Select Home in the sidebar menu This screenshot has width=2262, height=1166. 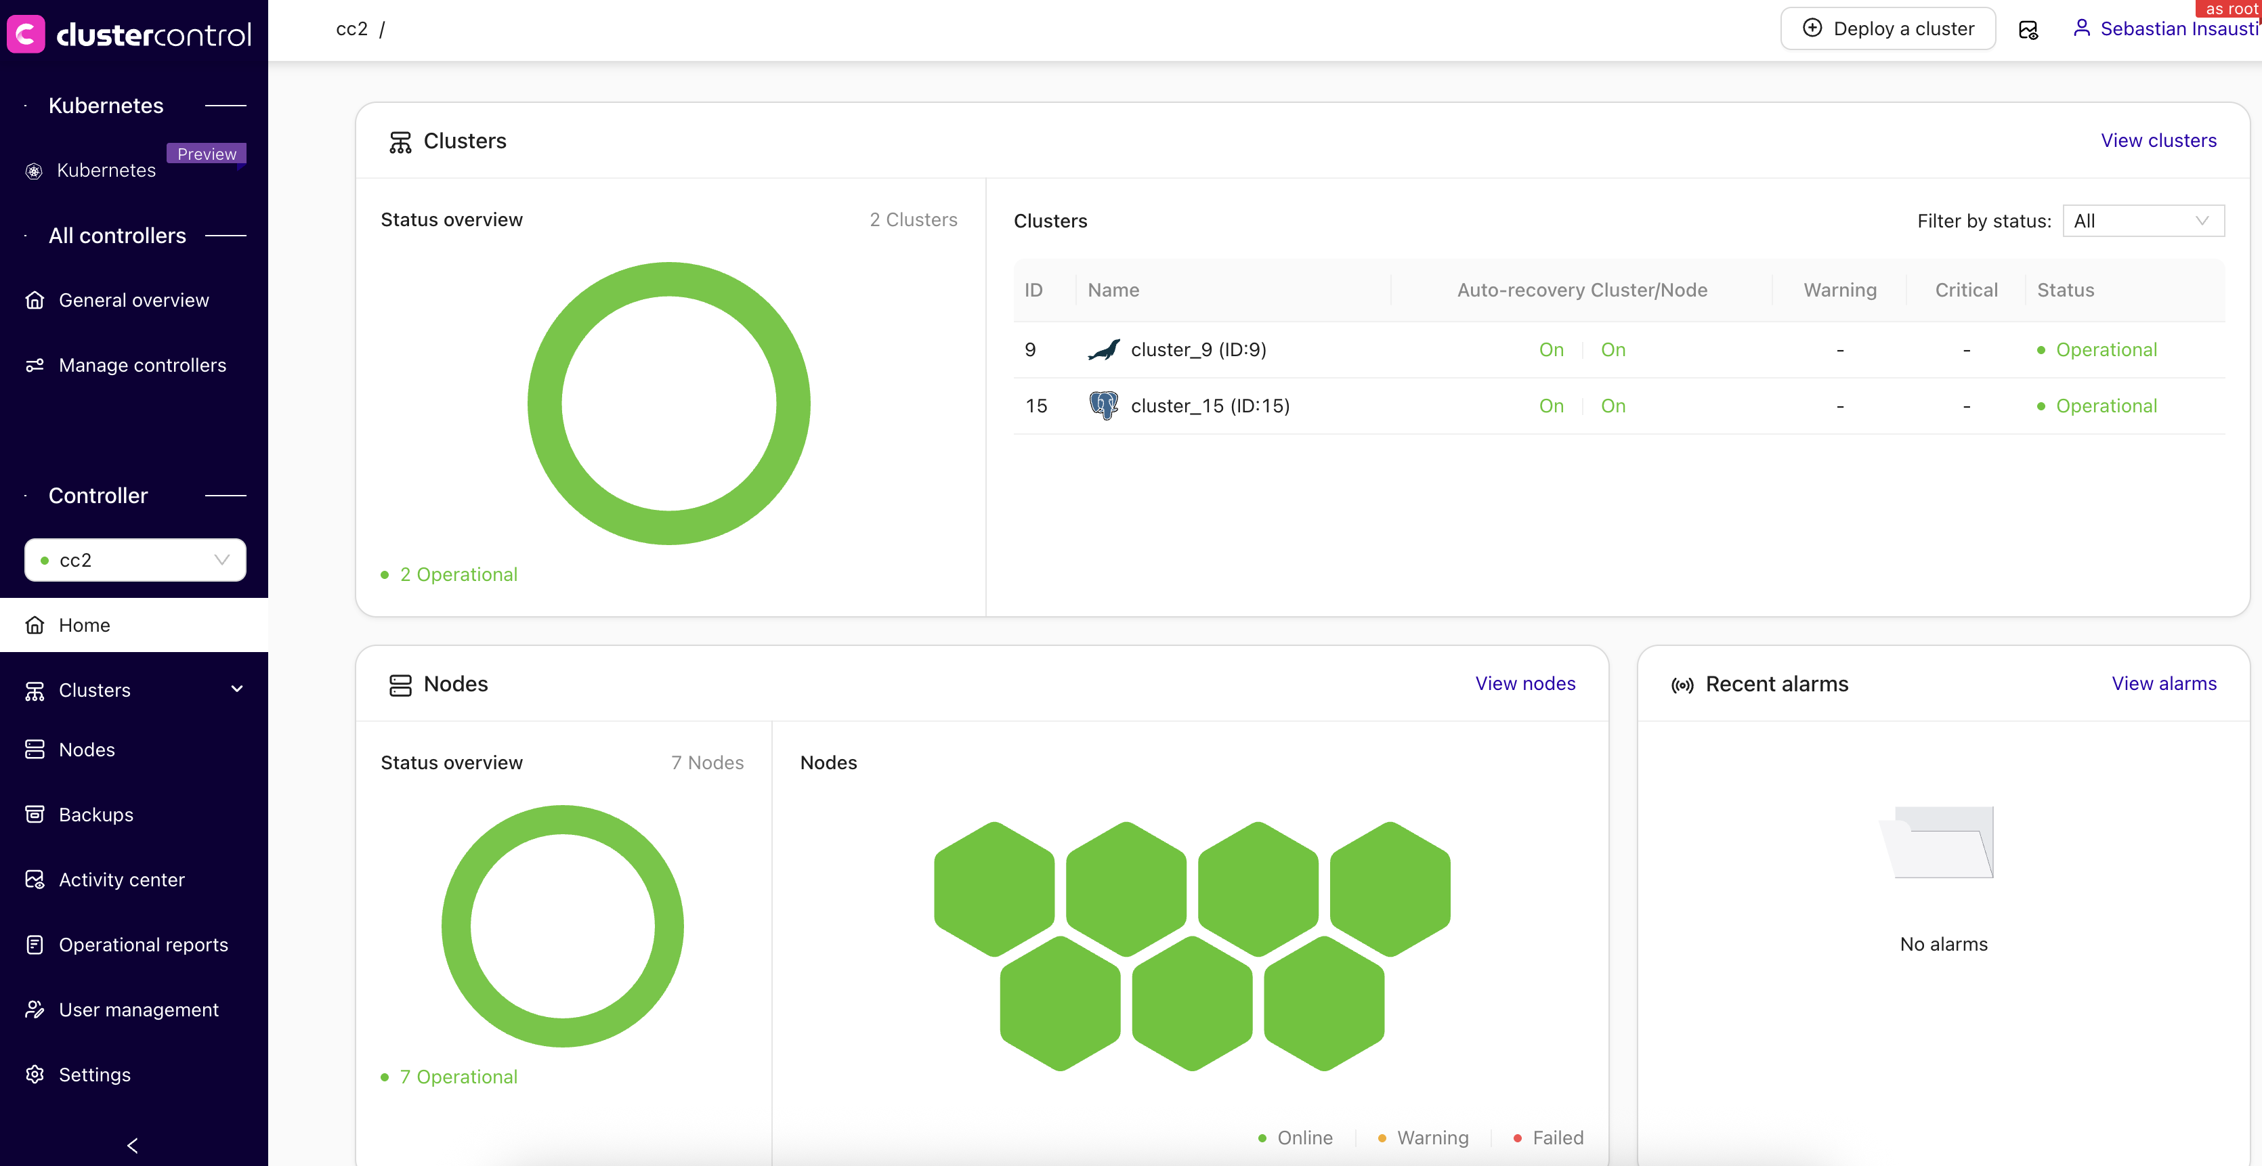point(84,624)
